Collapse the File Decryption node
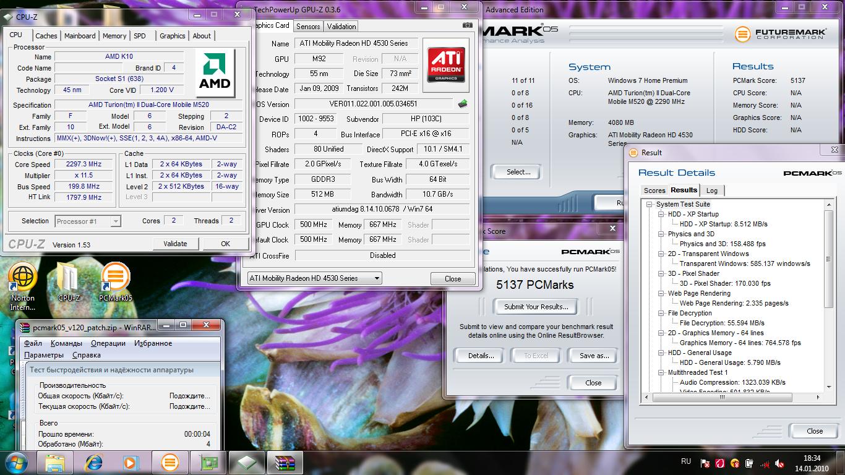845x475 pixels. (x=661, y=313)
